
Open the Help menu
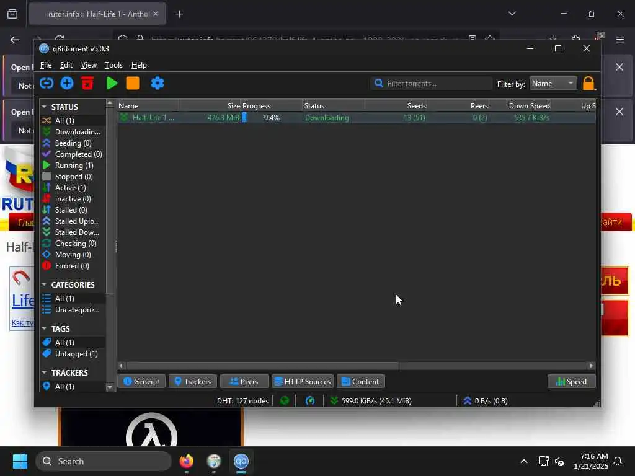[139, 65]
